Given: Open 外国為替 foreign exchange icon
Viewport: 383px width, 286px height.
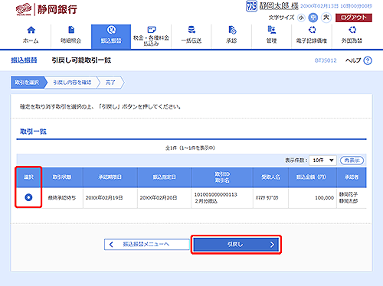Looking at the screenshot, I should [352, 30].
